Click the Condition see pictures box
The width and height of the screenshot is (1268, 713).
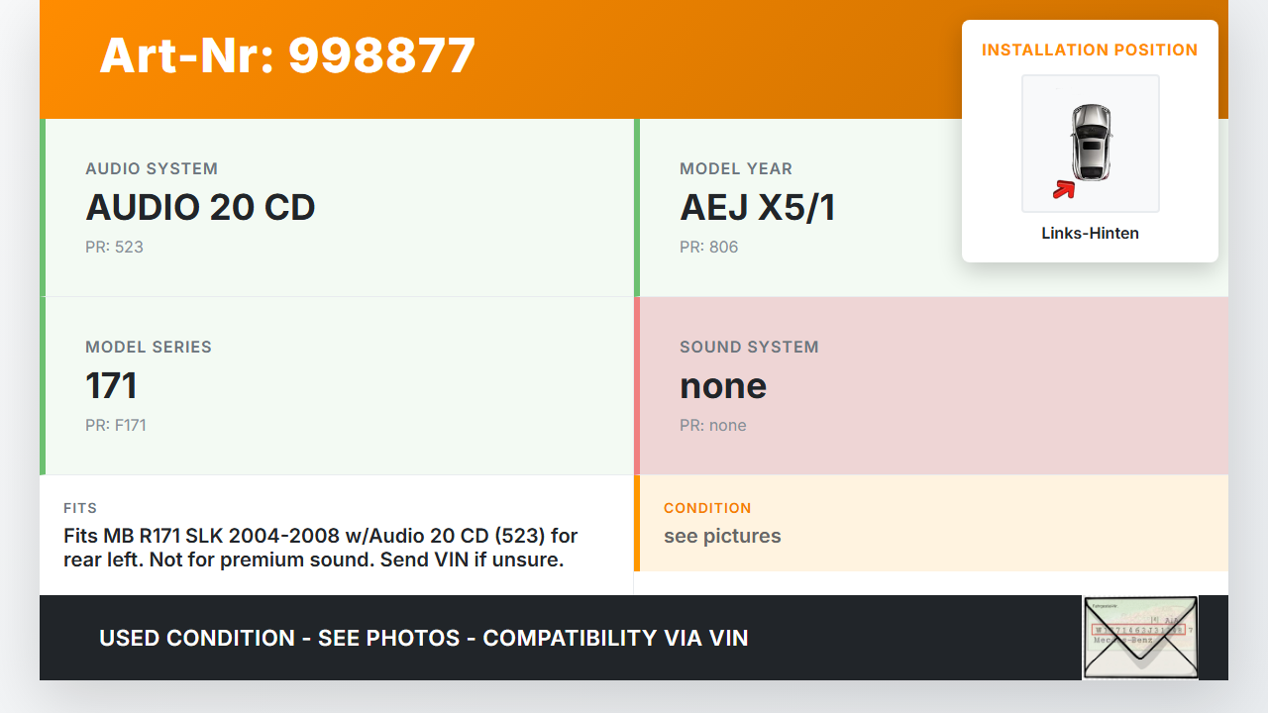coord(931,523)
